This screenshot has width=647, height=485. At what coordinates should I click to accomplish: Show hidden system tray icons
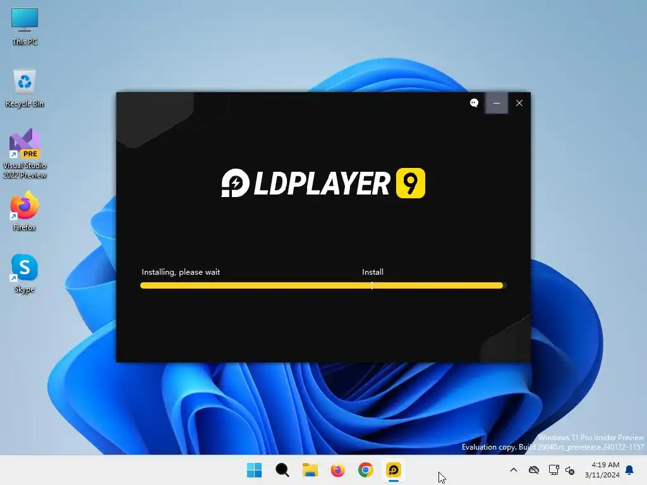(514, 470)
